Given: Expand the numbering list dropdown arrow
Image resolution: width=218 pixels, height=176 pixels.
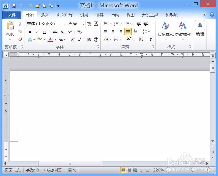Looking at the screenshot, I should coord(121,24).
